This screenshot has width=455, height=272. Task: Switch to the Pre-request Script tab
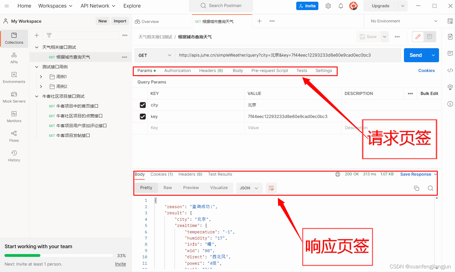click(270, 71)
